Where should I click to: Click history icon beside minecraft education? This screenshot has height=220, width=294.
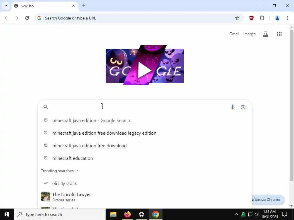coord(46,158)
